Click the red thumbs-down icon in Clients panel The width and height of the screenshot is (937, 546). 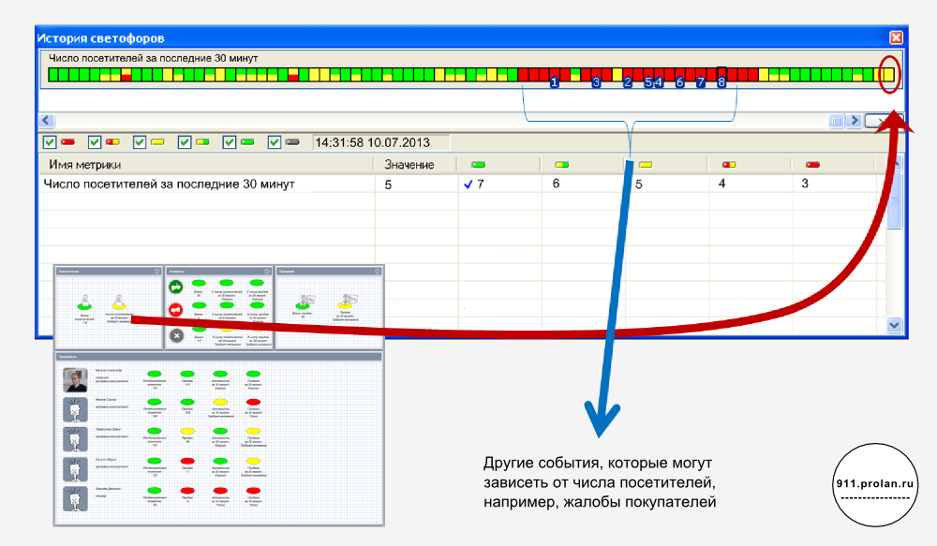176,310
